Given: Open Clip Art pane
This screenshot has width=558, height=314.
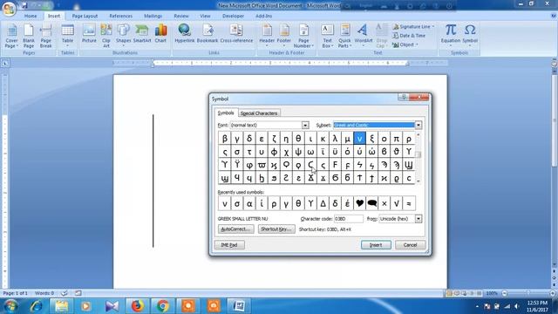Looking at the screenshot, I should click(106, 36).
